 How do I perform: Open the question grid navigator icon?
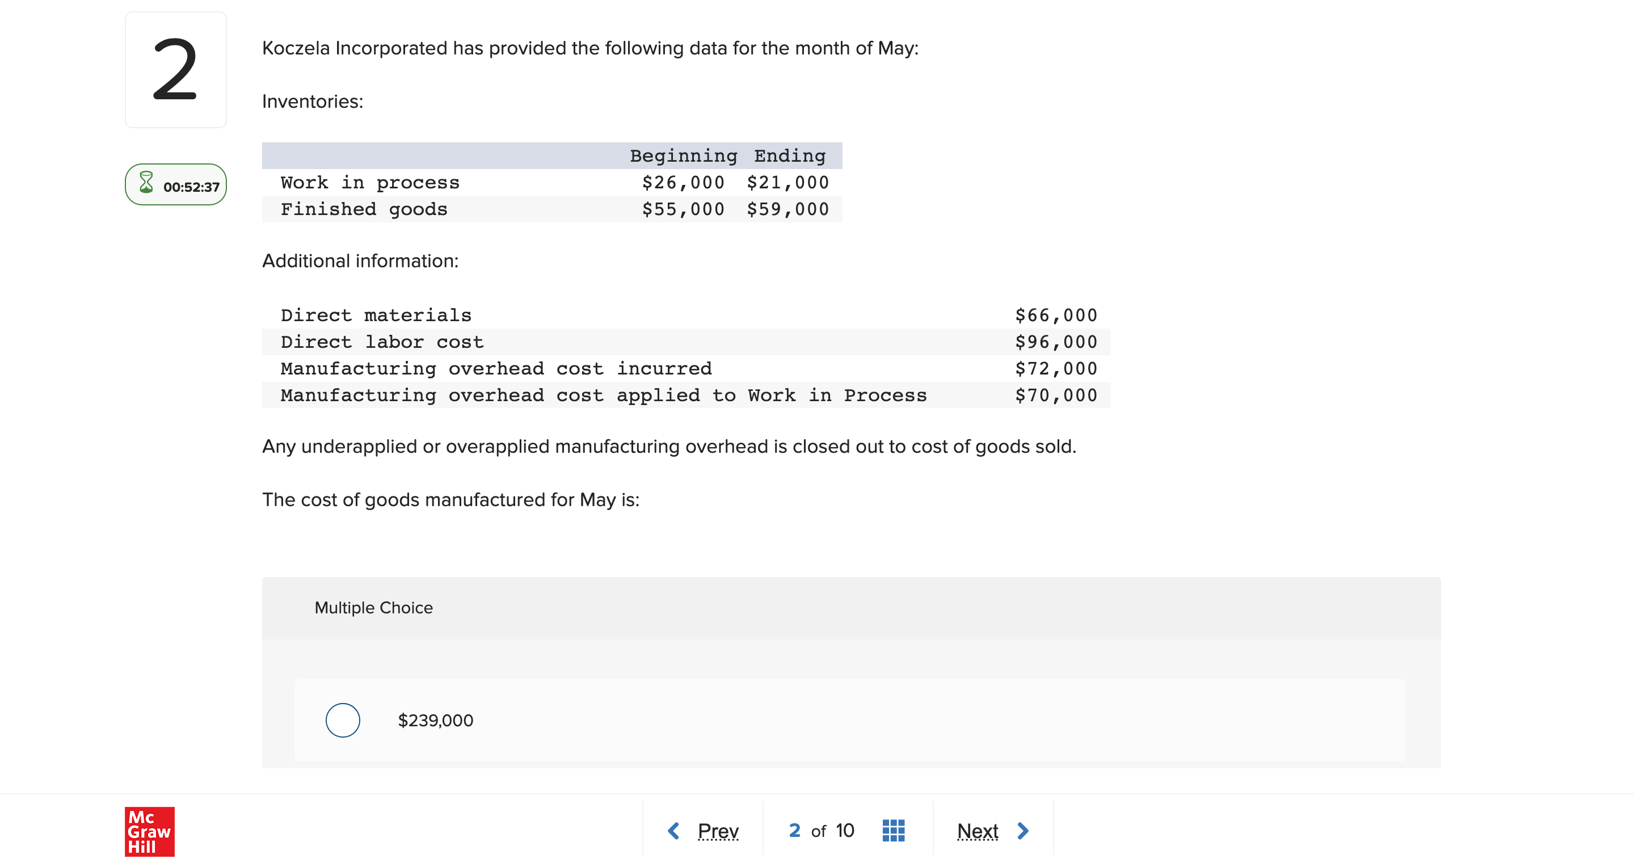(x=893, y=830)
